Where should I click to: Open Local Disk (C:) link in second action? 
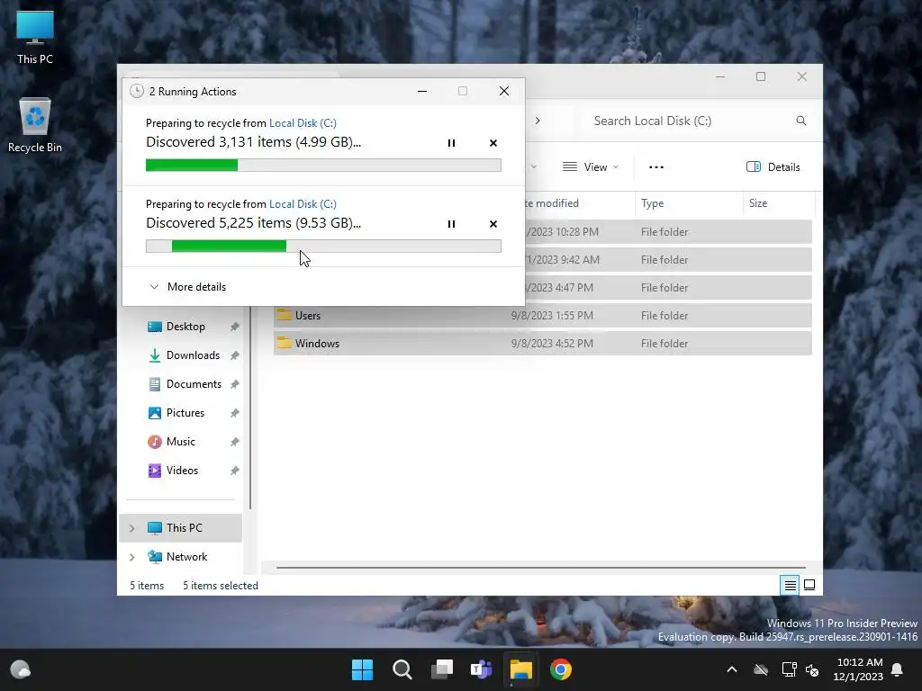point(303,204)
